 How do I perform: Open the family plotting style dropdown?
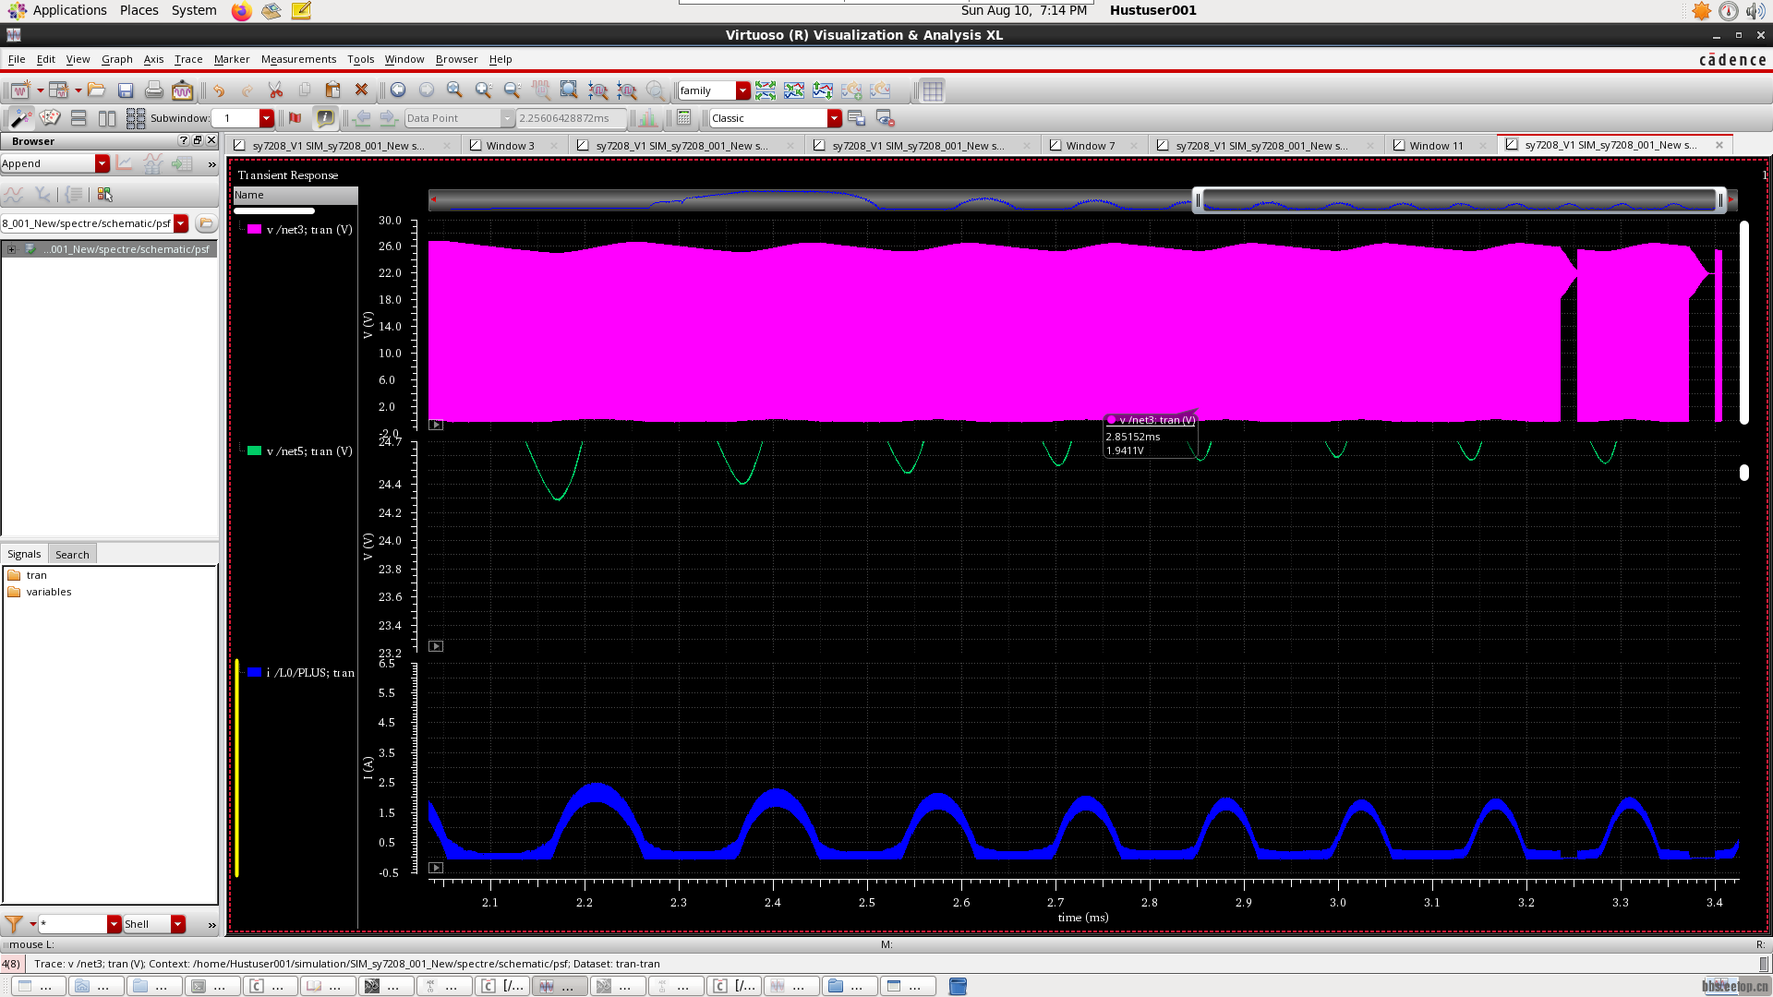pos(743,90)
